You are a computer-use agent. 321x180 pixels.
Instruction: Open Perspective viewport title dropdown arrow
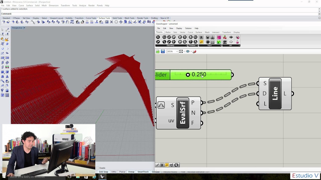pyautogui.click(x=24, y=28)
